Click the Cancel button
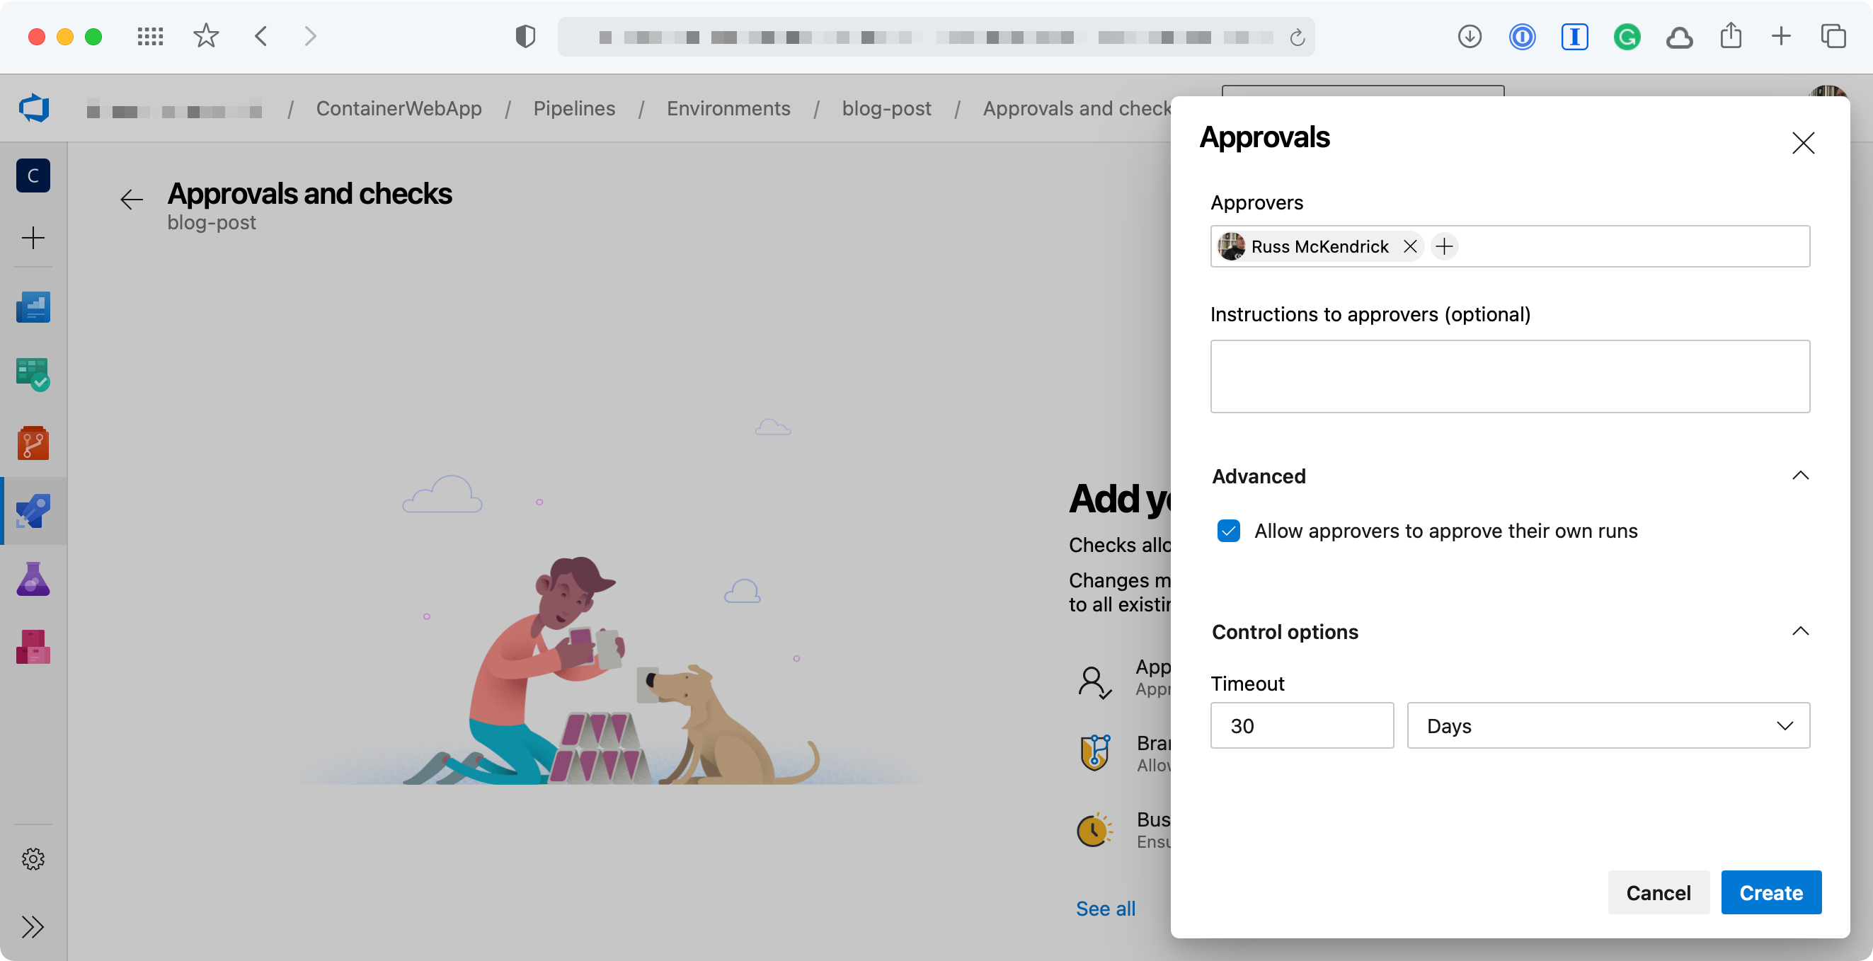The width and height of the screenshot is (1873, 961). [1659, 892]
